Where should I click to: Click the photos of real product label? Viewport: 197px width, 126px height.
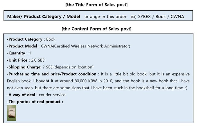(x=35, y=102)
